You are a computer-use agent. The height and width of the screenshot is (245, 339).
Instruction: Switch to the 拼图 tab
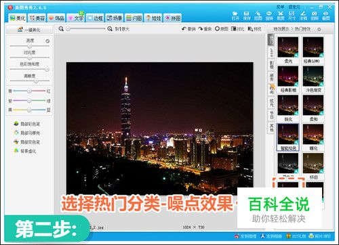point(173,18)
